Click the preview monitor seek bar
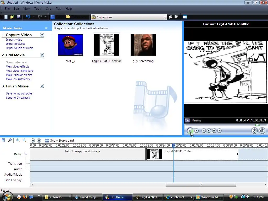The width and height of the screenshot is (268, 201). (x=225, y=125)
